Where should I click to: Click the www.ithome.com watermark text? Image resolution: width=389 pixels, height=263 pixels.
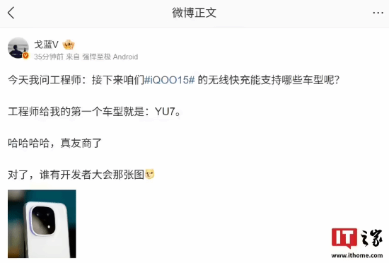tap(356, 255)
